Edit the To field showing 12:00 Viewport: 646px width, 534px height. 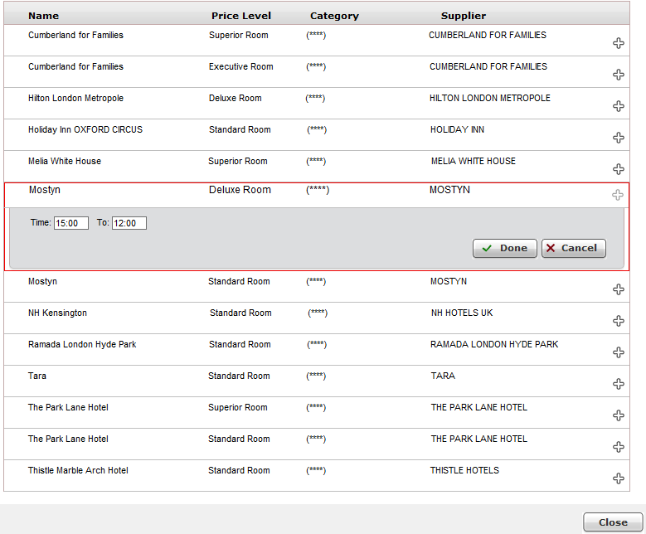(x=129, y=223)
